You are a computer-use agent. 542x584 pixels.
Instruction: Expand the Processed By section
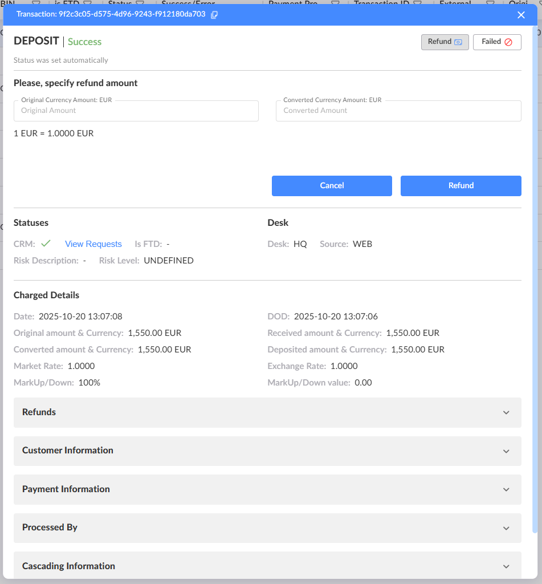(x=267, y=528)
